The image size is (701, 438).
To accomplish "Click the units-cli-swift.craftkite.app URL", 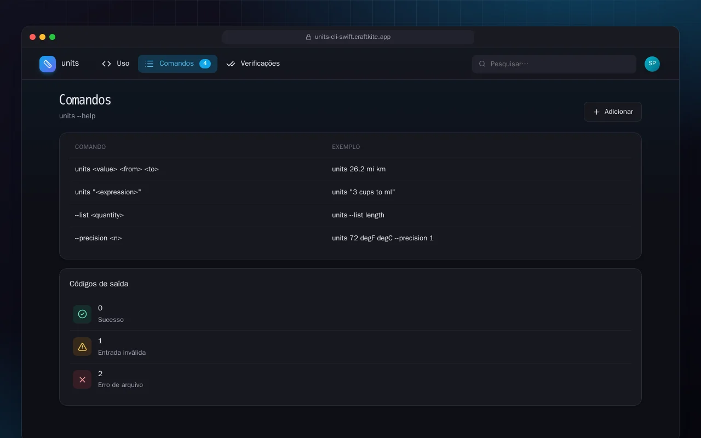I will (353, 37).
